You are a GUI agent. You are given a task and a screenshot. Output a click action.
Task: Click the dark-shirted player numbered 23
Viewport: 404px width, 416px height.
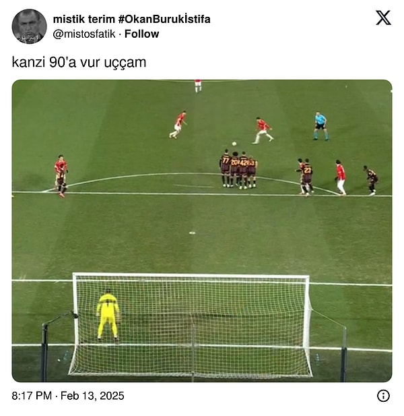307,177
